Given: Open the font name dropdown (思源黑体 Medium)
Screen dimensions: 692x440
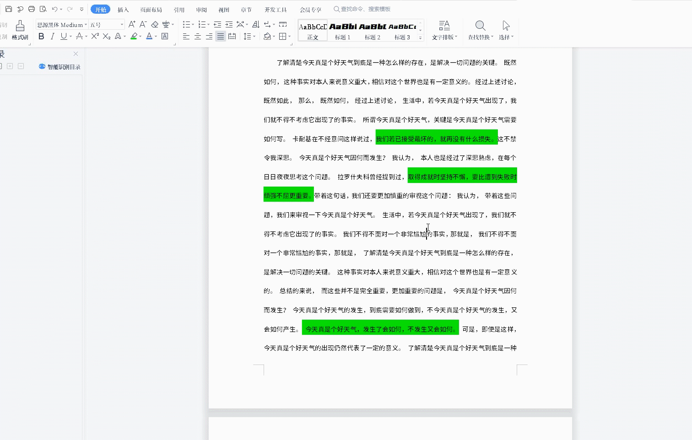Looking at the screenshot, I should click(x=86, y=25).
